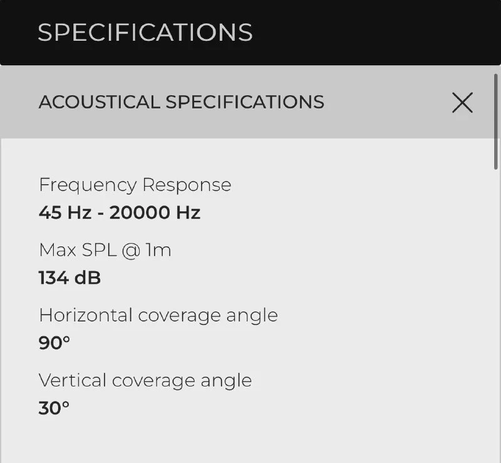This screenshot has width=501, height=463.
Task: Select the Horizontal coverage angle label
Action: point(158,315)
